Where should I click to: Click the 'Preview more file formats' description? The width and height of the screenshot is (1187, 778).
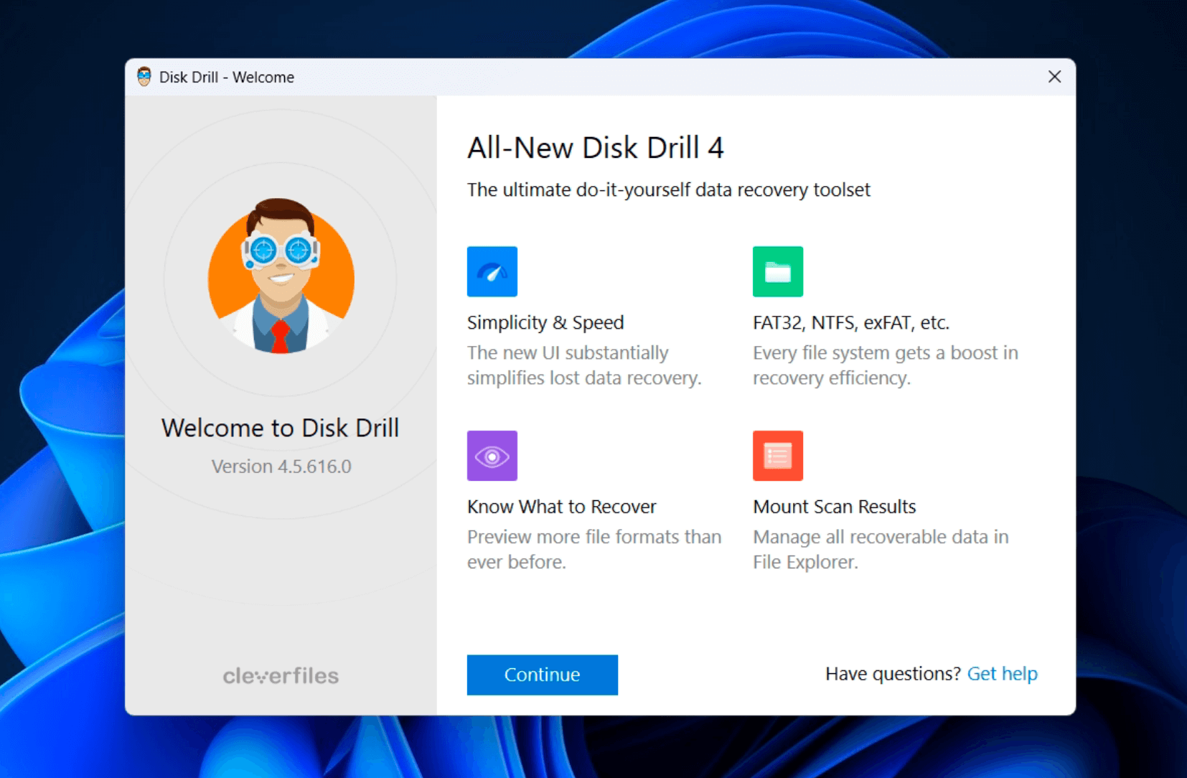(594, 549)
